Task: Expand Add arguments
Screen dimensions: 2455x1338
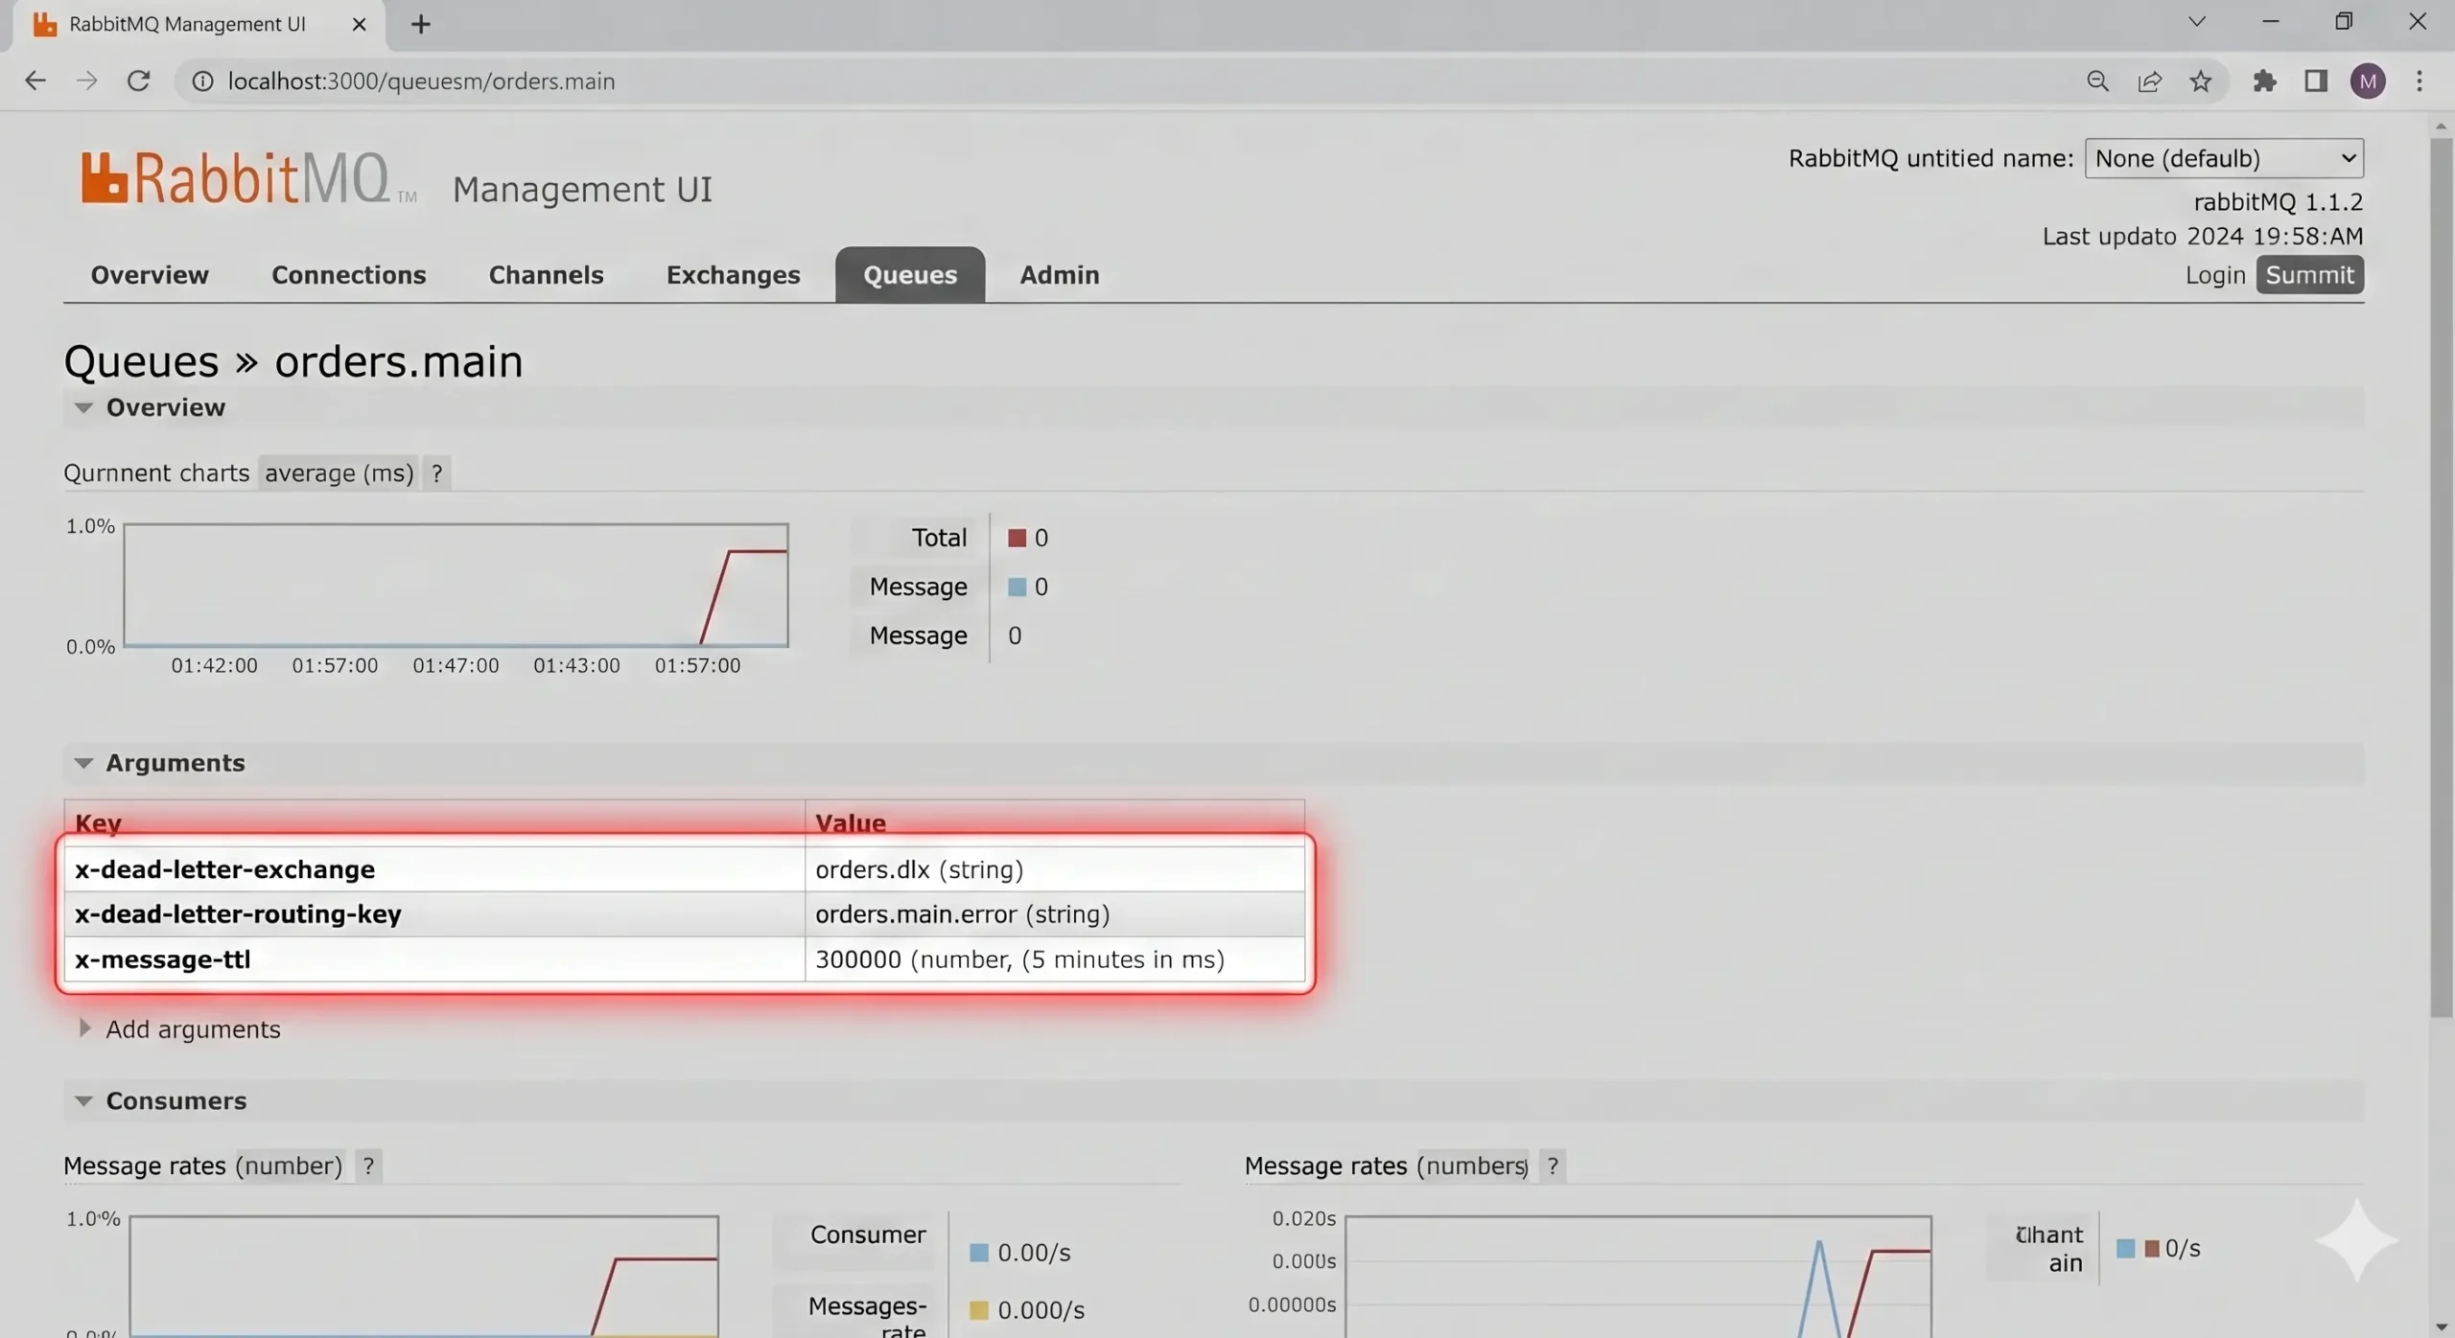Action: coord(179,1028)
